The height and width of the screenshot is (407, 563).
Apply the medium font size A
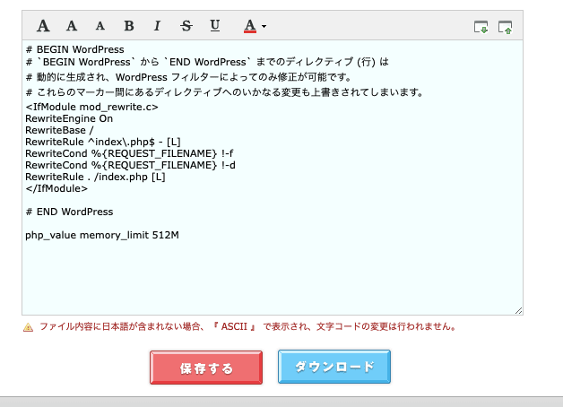coord(72,25)
